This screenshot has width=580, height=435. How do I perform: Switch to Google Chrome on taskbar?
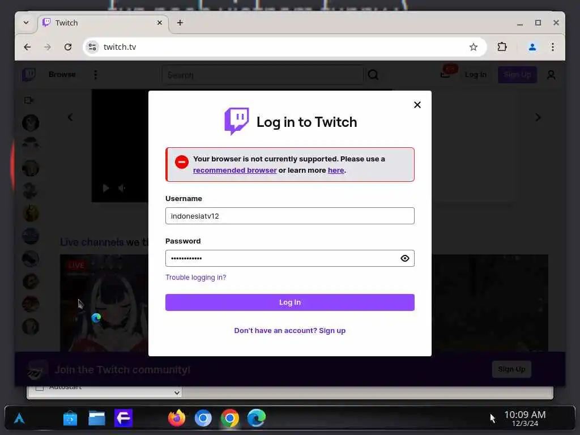[230, 419]
